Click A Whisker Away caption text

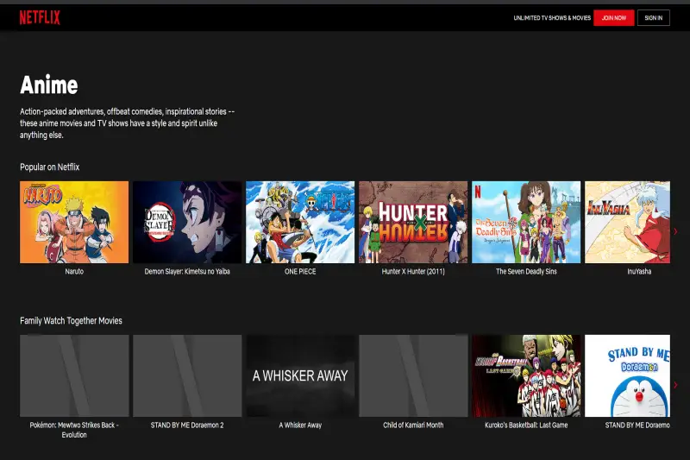tap(300, 425)
